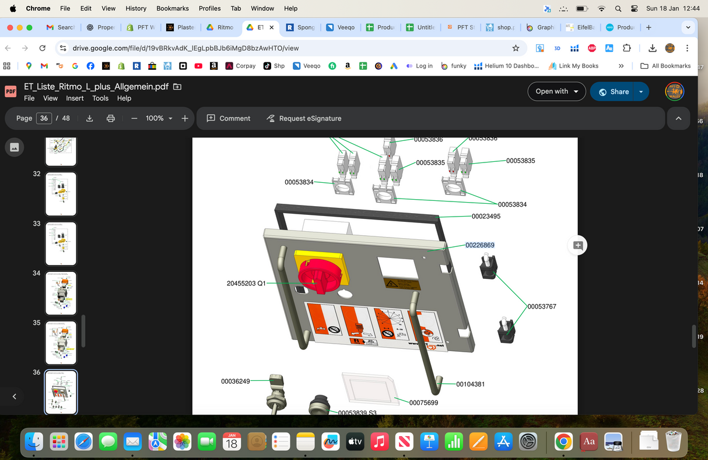This screenshot has width=708, height=460.
Task: Collapse the toolbar with up chevron
Action: point(678,118)
